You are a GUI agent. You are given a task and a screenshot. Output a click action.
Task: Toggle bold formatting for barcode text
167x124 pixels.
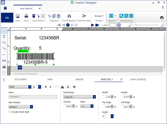point(46,87)
